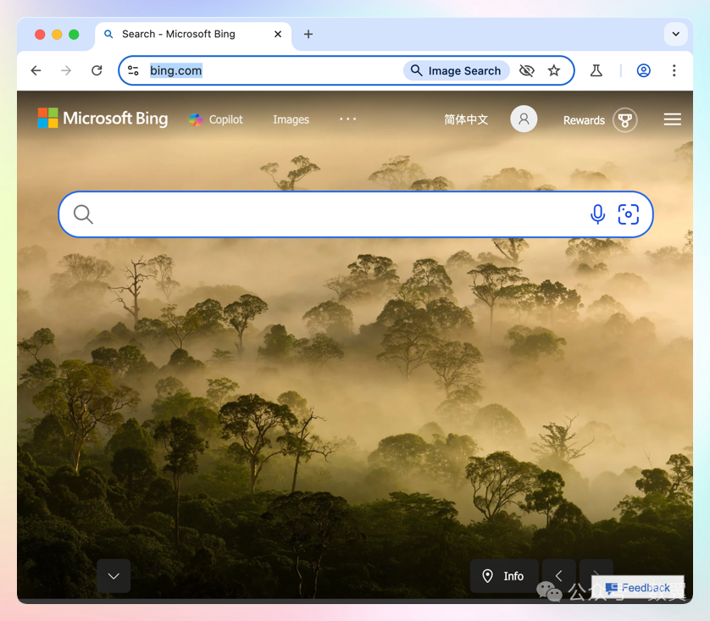Click inside the Bing search box
Screen dimensions: 710x621
(339, 214)
